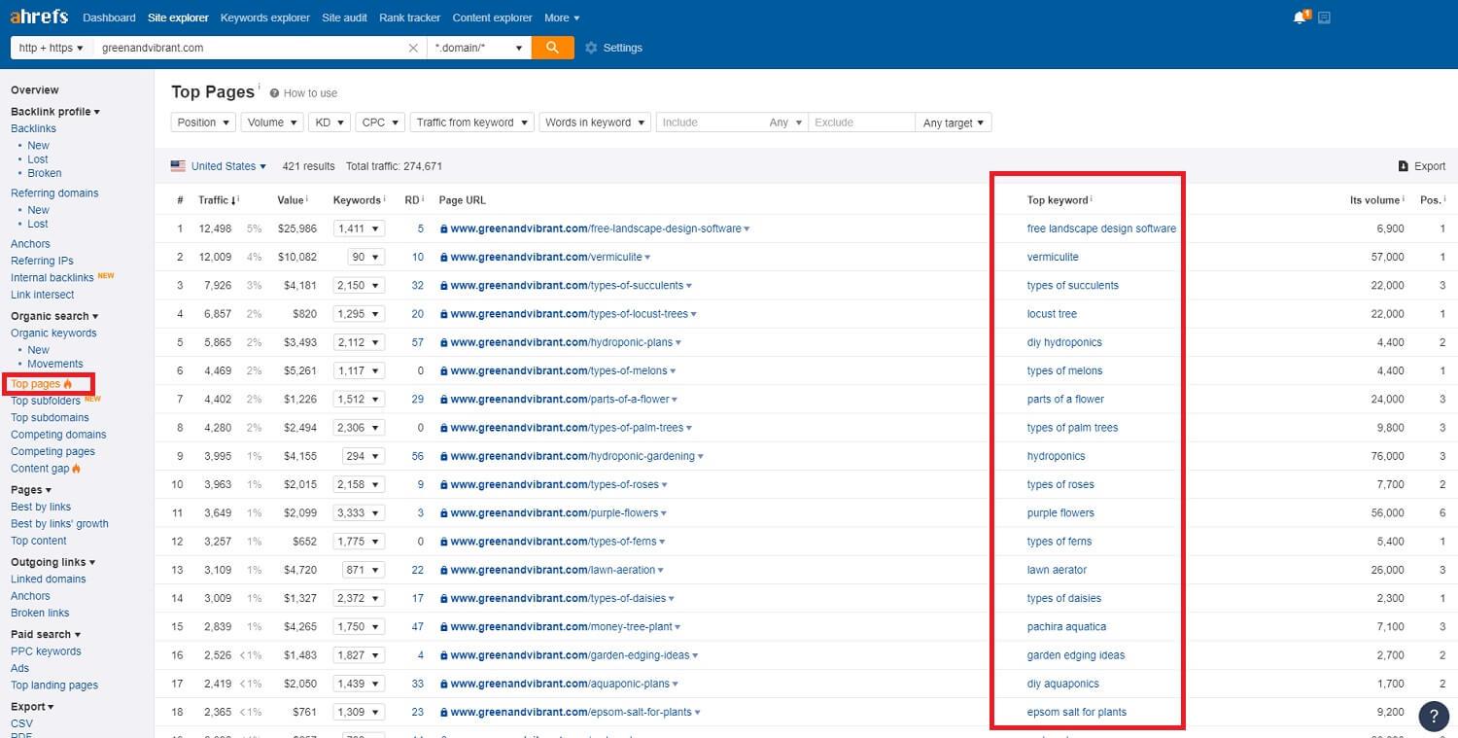The width and height of the screenshot is (1458, 738).
Task: Open Best by links in the sidebar
Action: (x=41, y=507)
